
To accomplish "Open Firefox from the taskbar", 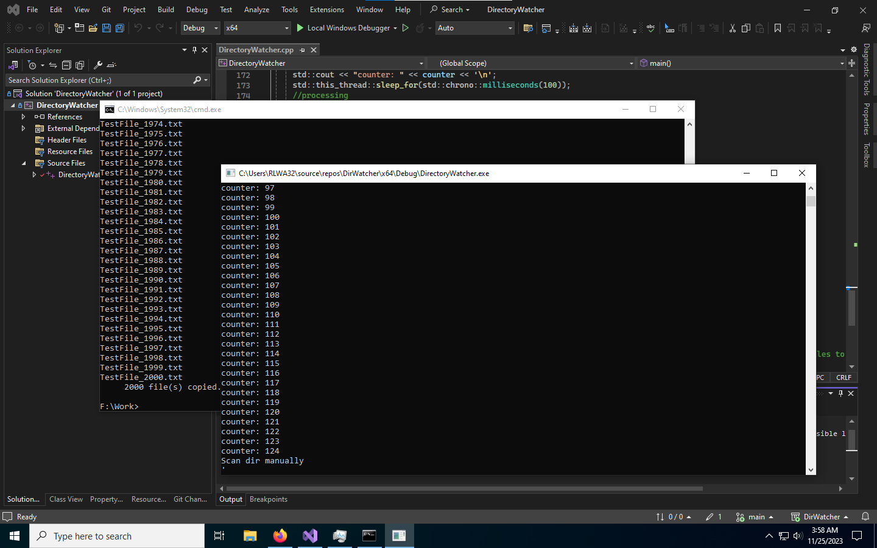I will pyautogui.click(x=280, y=536).
